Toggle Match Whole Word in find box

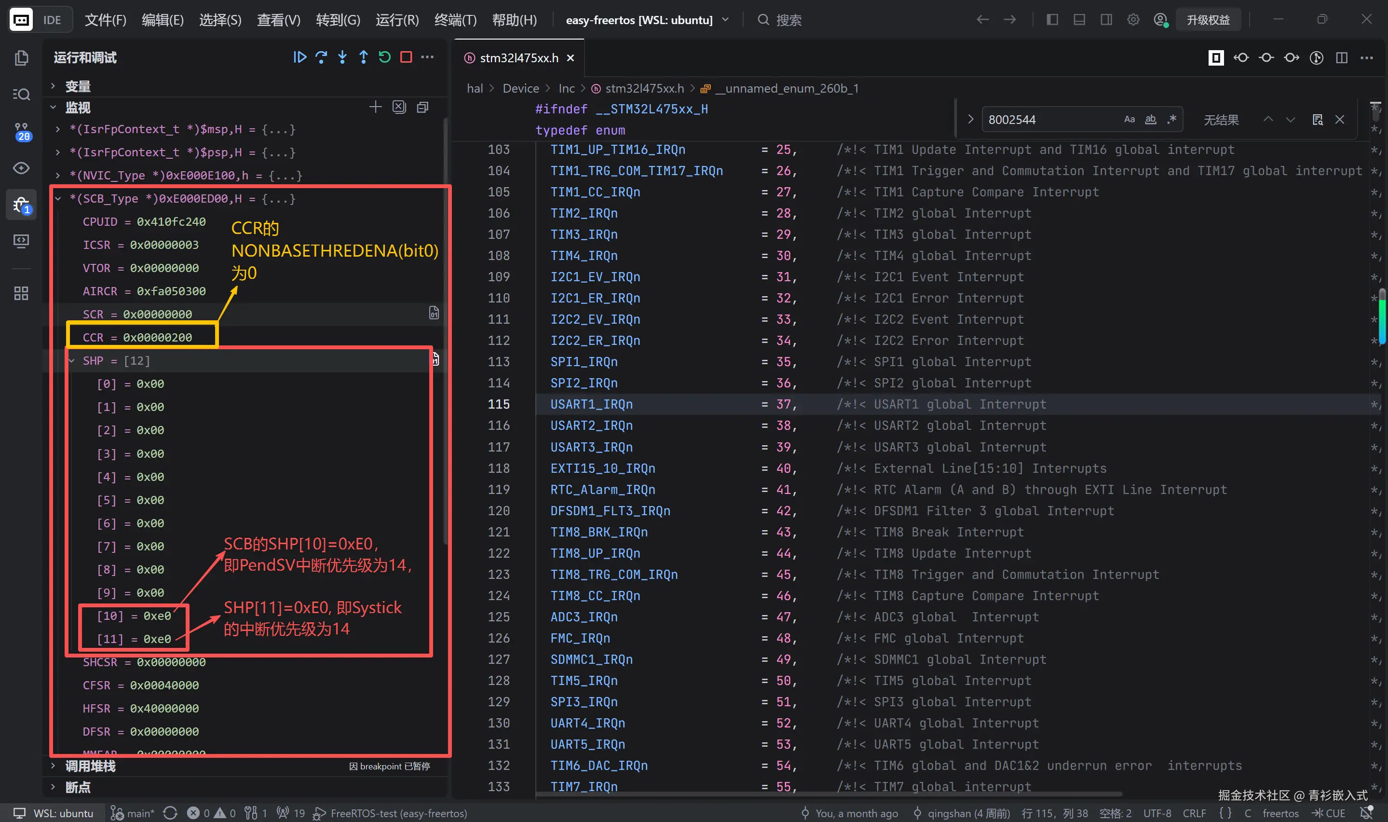(1151, 119)
